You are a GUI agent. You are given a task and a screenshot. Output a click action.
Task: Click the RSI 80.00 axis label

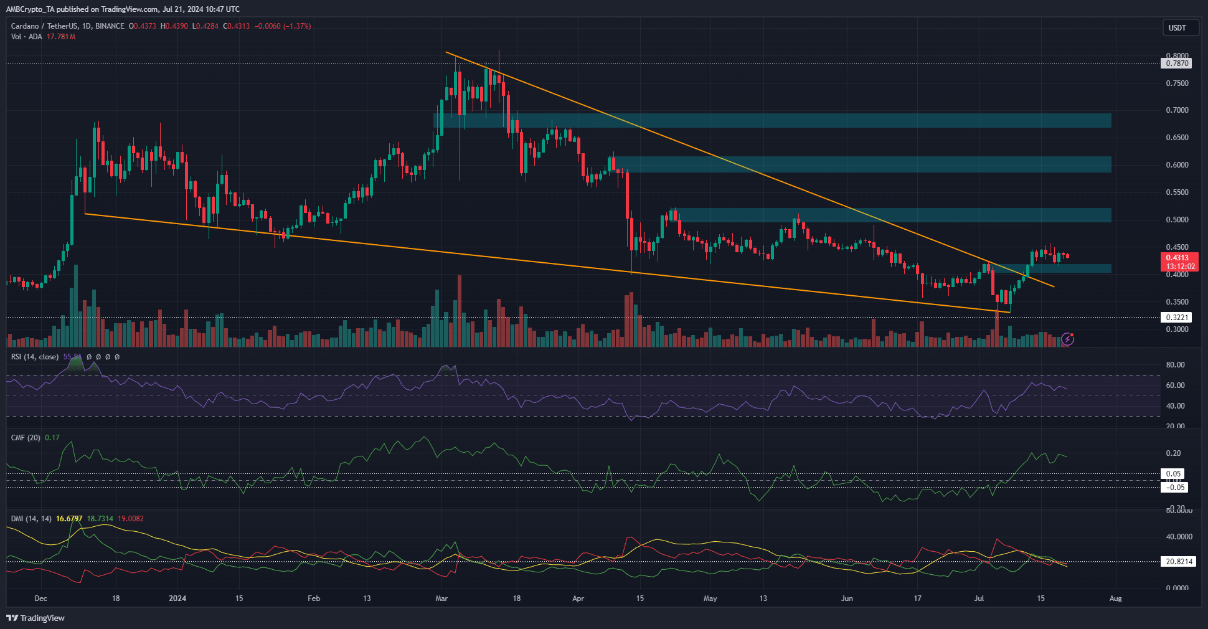tap(1175, 365)
